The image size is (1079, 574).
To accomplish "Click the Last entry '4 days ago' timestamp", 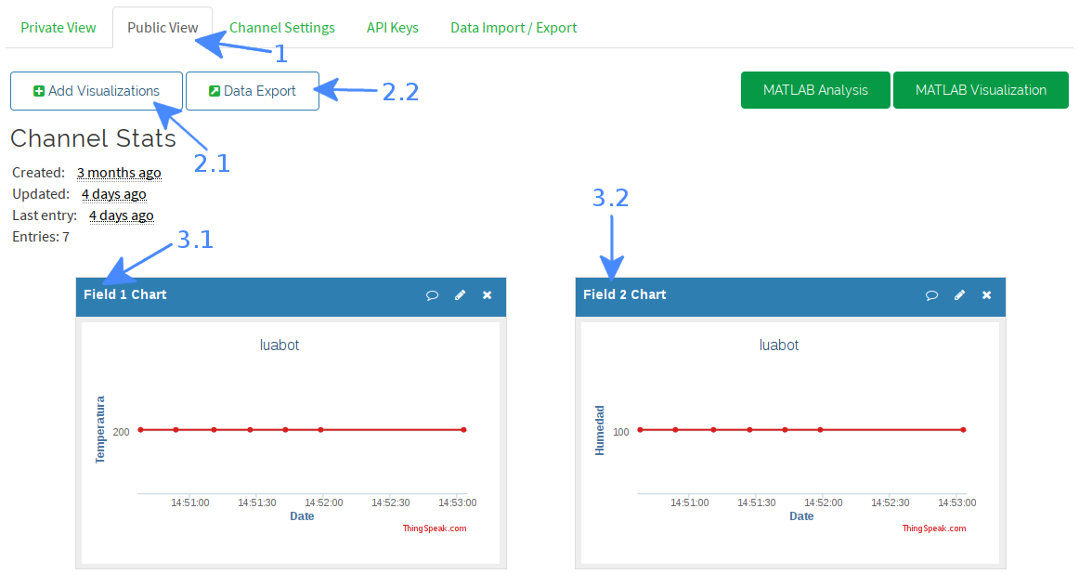I will coord(121,215).
